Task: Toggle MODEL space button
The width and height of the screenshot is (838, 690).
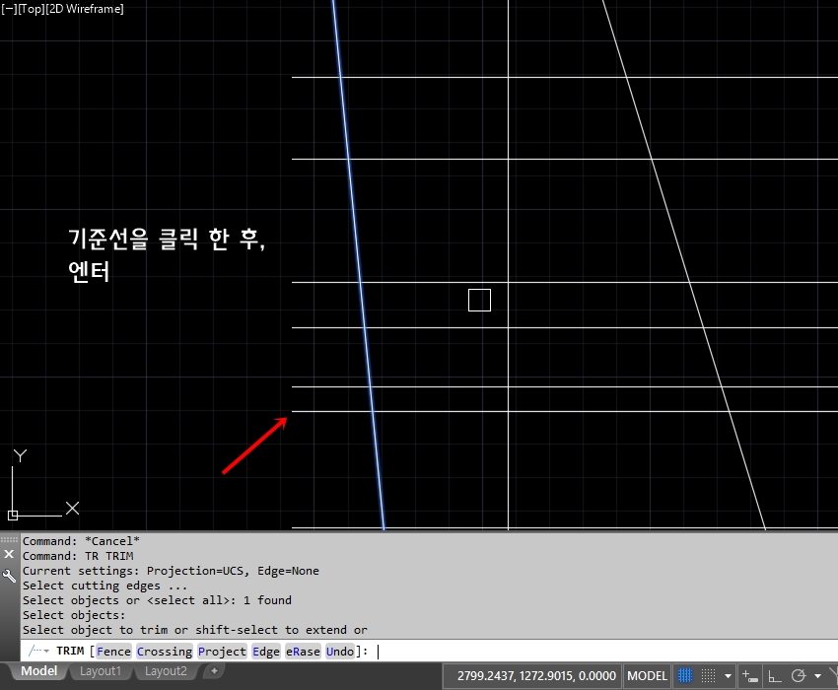Action: [647, 676]
